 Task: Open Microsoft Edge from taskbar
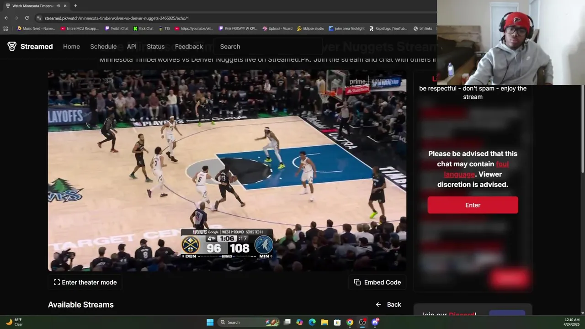point(312,322)
